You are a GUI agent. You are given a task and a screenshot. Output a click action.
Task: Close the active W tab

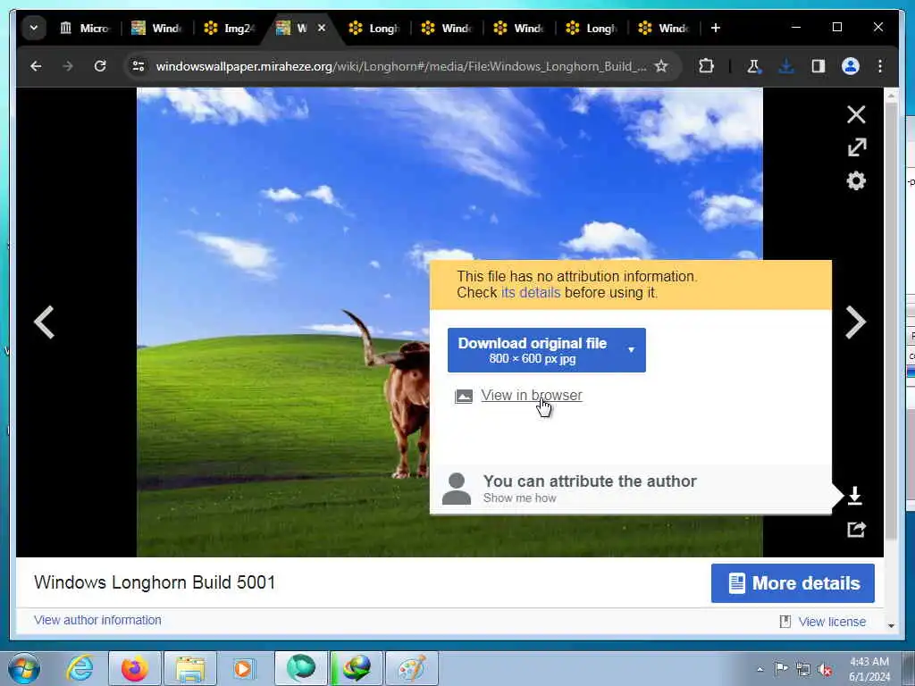[321, 28]
